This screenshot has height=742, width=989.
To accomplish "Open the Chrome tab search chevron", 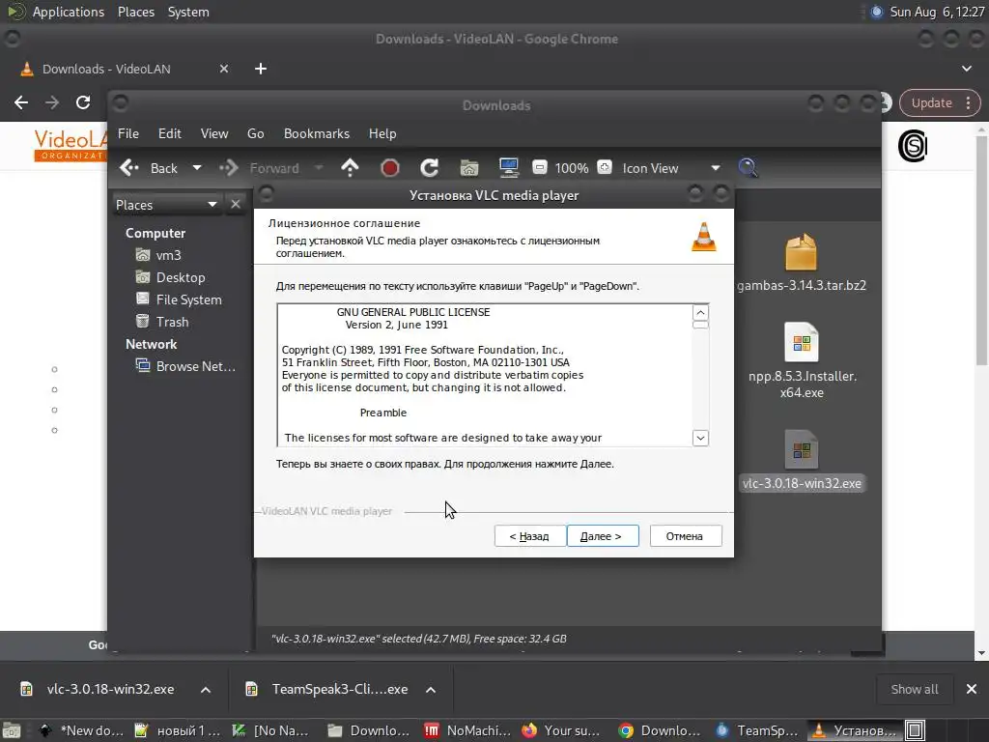I will pyautogui.click(x=966, y=69).
